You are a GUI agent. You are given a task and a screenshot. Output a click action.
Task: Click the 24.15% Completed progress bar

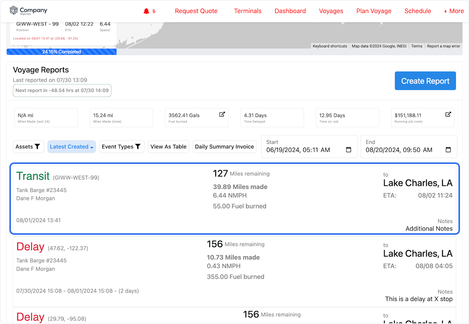[61, 52]
